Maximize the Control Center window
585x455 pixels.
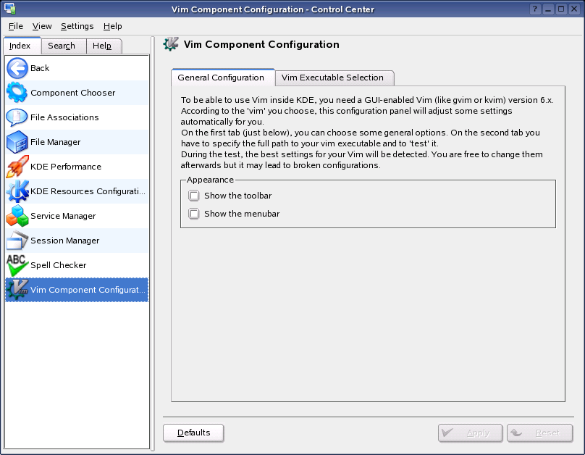[561, 9]
